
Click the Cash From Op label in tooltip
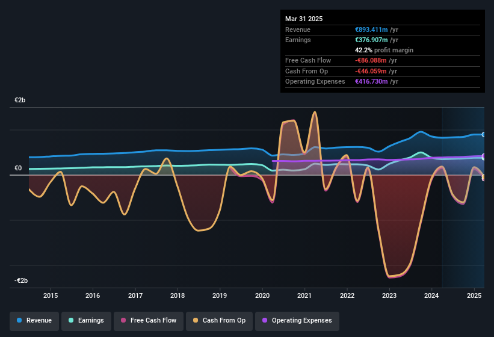tap(306, 71)
